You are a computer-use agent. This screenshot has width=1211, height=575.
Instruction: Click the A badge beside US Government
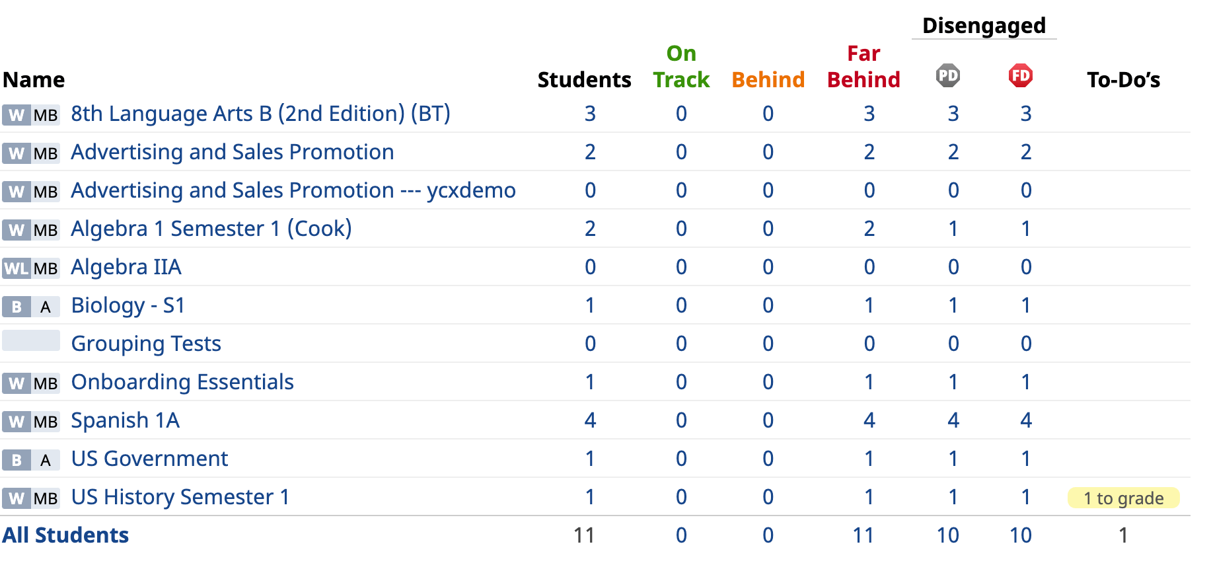point(46,460)
